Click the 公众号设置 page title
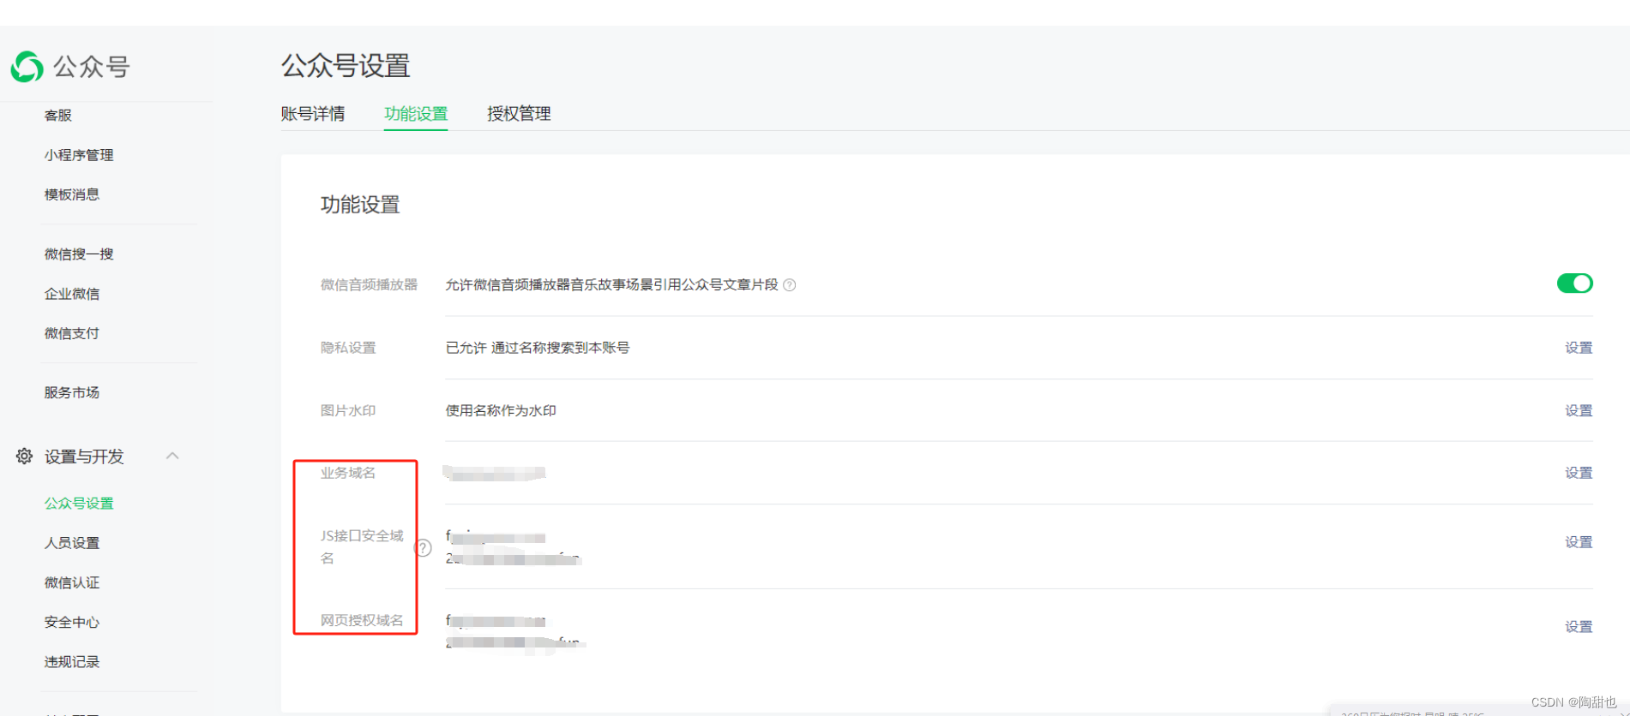Viewport: 1630px width, 716px height. point(346,66)
